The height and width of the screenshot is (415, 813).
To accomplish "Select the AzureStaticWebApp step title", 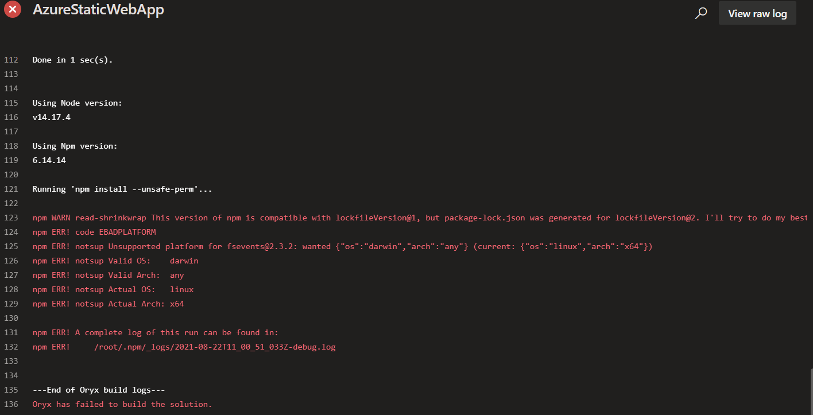I will click(x=98, y=9).
